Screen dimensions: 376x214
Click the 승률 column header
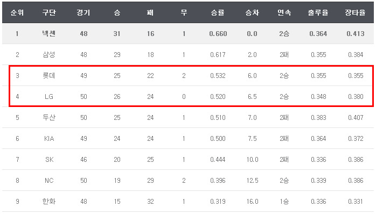coord(218,12)
